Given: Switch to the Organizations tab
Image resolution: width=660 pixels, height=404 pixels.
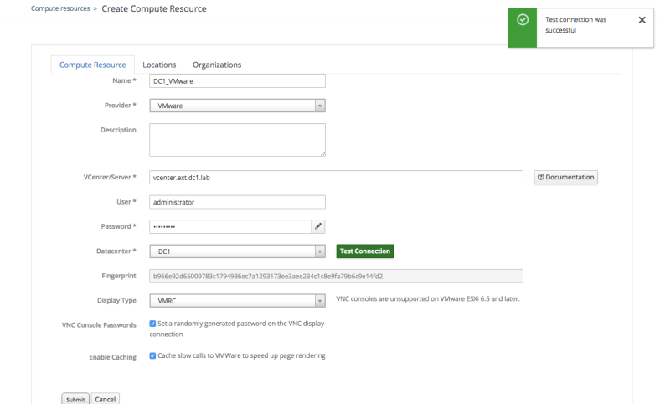Looking at the screenshot, I should (x=217, y=65).
